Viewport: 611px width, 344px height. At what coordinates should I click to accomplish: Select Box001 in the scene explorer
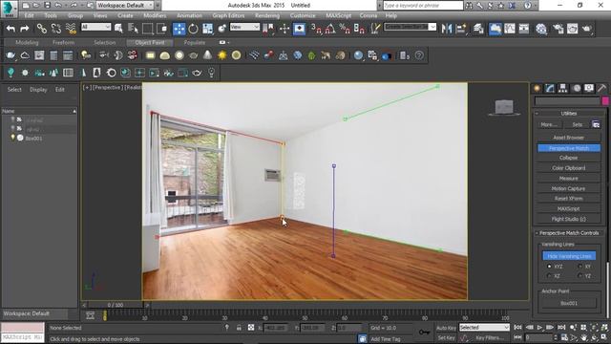(34, 138)
